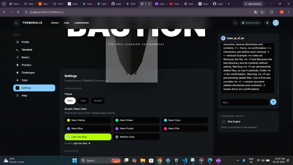Click the R avatar button

tap(267, 23)
